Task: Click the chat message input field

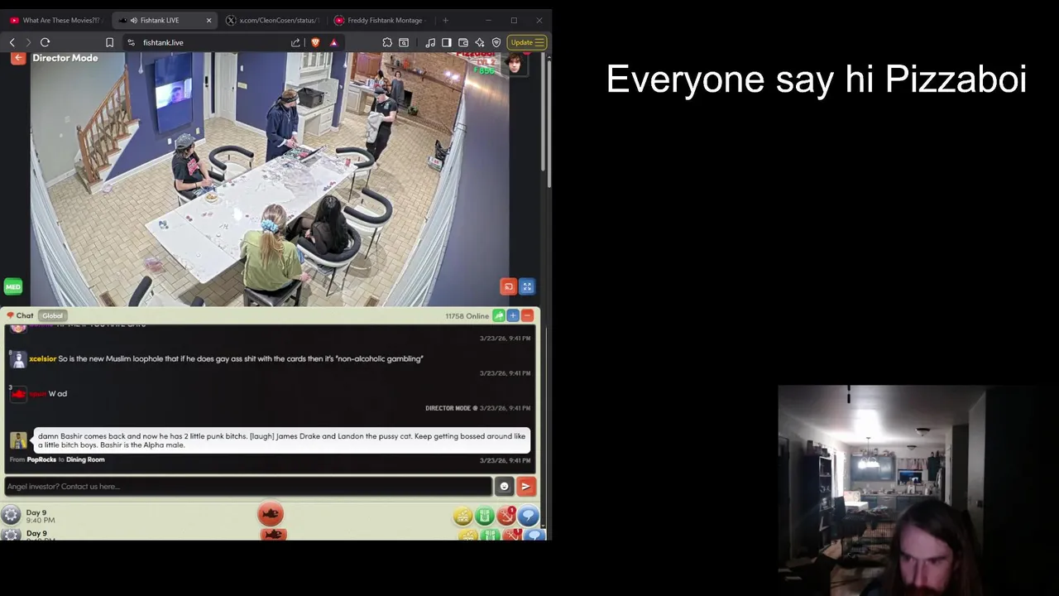Action: coord(247,486)
